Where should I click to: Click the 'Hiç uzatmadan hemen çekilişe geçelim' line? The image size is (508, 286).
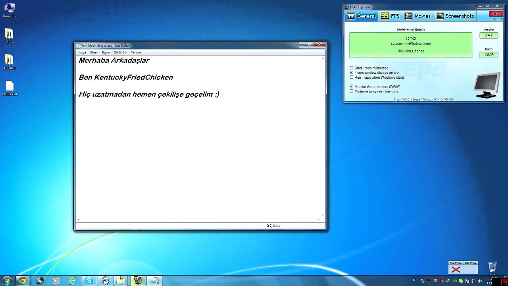coord(149,95)
